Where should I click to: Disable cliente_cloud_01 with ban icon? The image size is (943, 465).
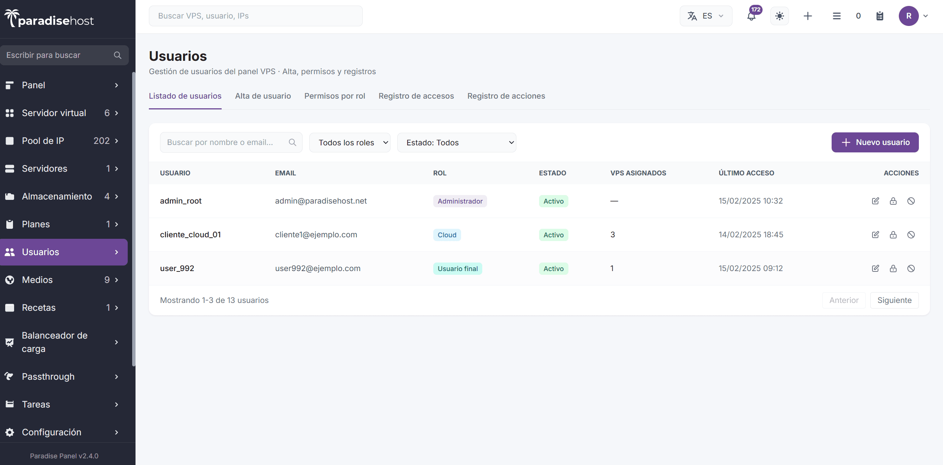tap(911, 235)
